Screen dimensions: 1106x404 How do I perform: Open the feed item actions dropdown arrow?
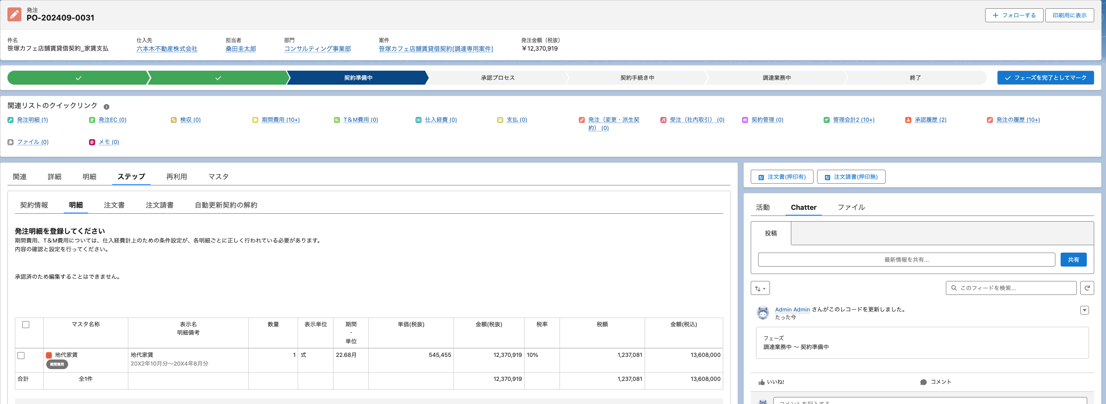coord(1085,310)
